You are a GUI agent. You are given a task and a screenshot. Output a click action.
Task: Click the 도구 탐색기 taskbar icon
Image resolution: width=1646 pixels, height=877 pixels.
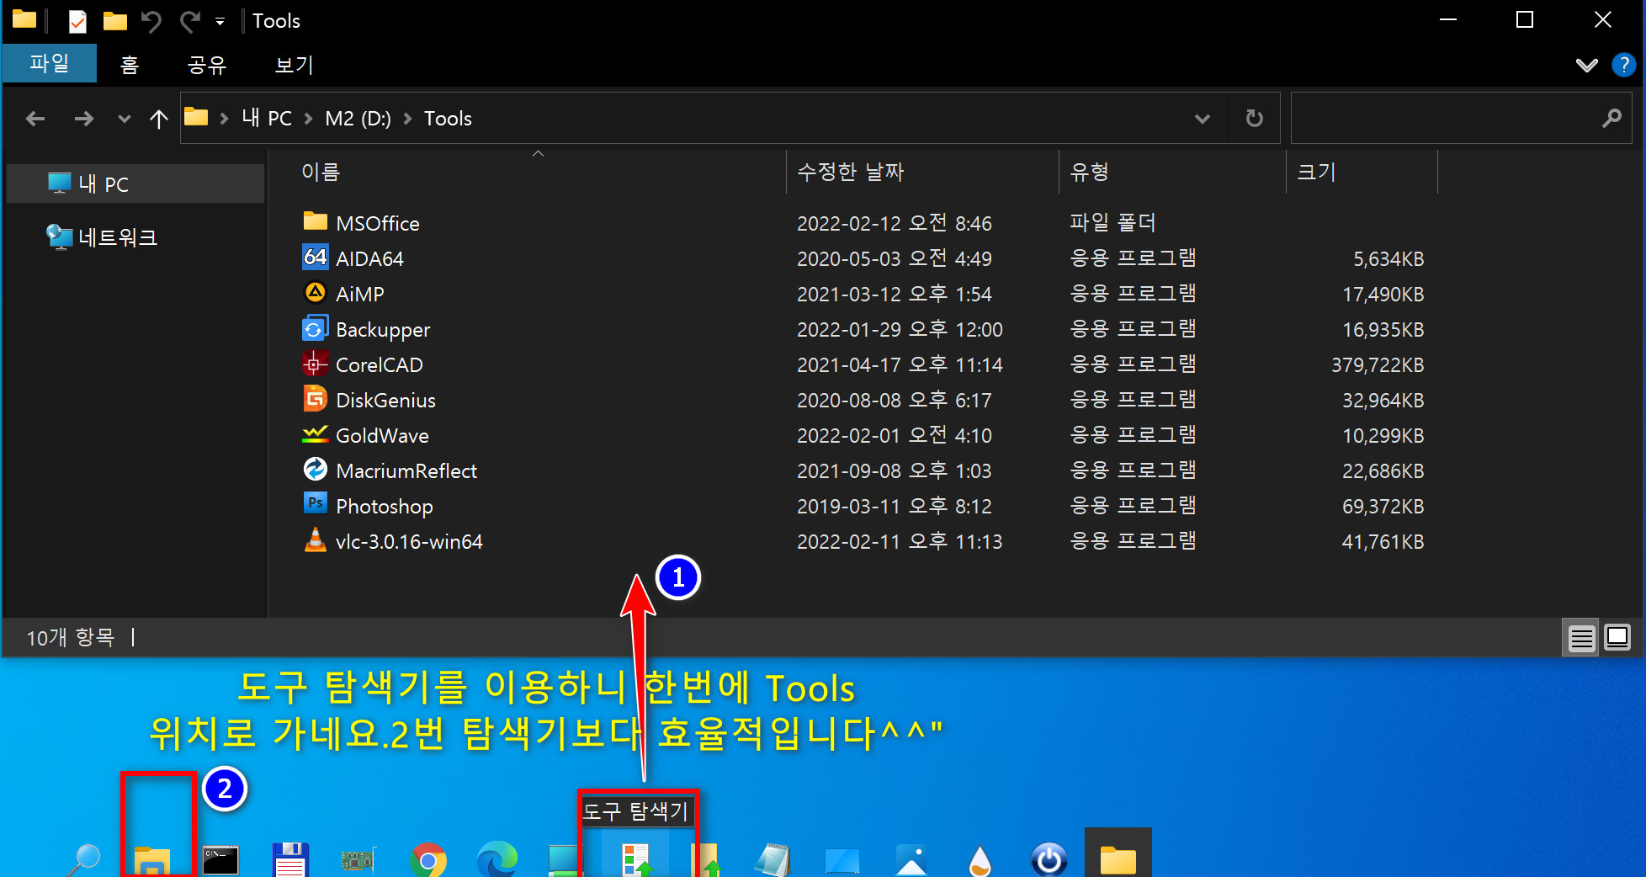click(x=636, y=860)
